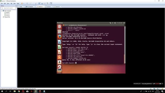Click the Unity mode toolbar icon

(x=47, y=3)
